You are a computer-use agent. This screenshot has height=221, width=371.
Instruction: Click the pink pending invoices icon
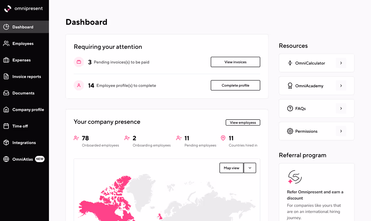click(79, 62)
